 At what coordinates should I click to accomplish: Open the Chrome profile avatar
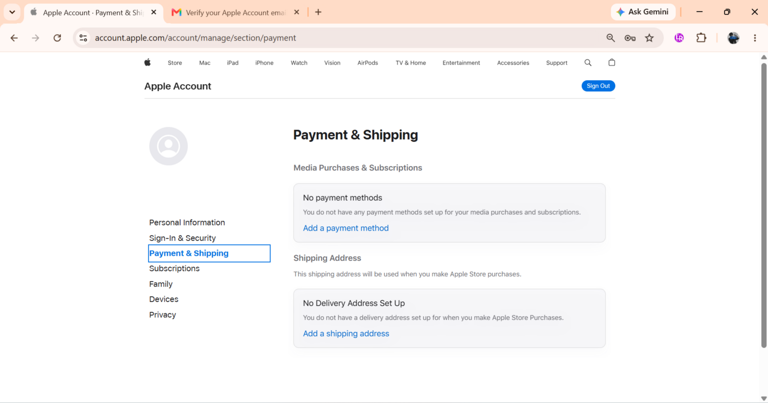pos(733,38)
